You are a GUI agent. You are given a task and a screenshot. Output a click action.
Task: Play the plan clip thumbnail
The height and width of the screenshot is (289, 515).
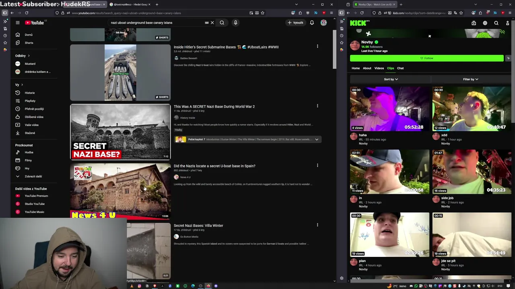[x=389, y=234]
